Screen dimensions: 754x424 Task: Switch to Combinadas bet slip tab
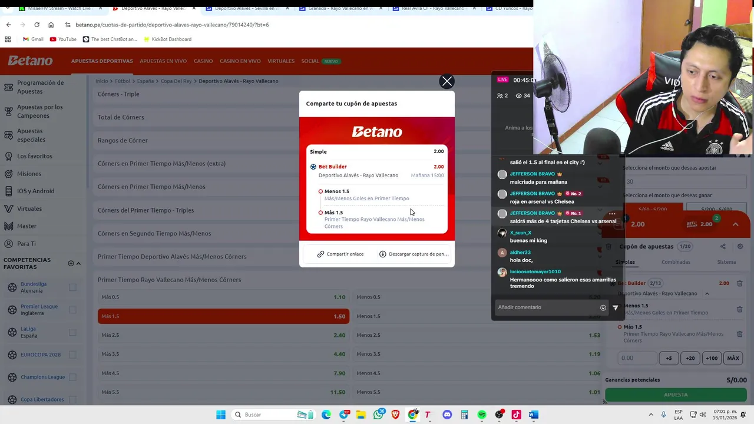point(676,262)
